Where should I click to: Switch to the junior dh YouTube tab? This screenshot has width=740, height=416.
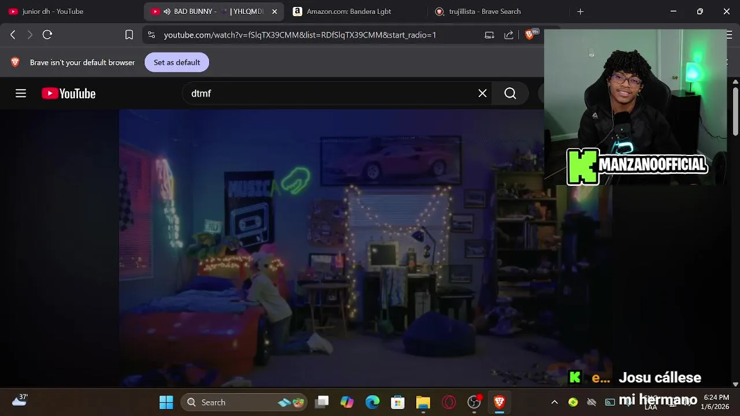click(x=69, y=12)
